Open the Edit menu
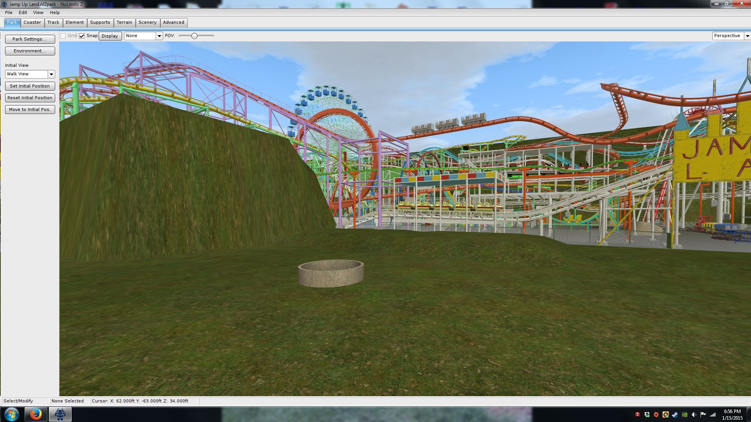 click(x=23, y=13)
